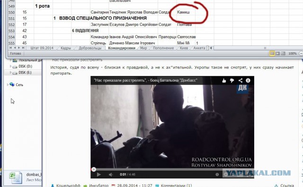Dislike the video with the thumbs-down icon
Viewport: 303px width, 187px height.
(232, 80)
